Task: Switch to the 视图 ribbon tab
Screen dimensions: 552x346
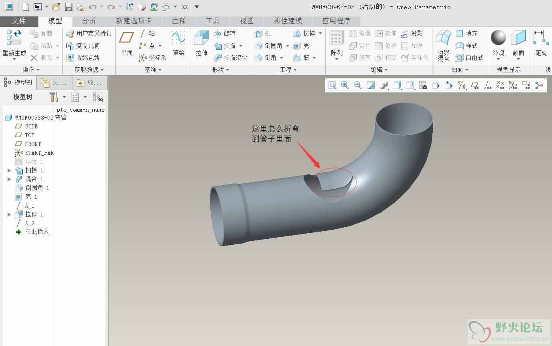Action: (x=247, y=21)
